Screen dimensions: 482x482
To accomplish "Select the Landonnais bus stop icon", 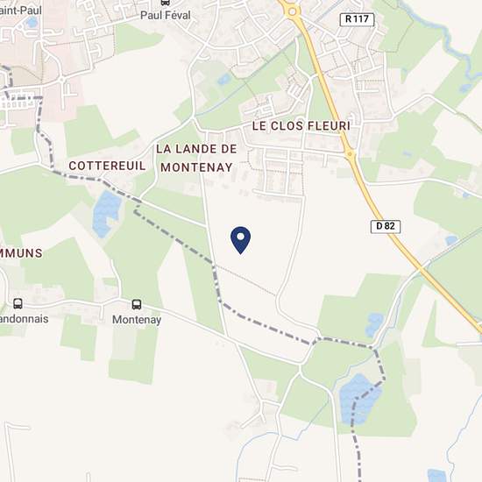I will point(18,303).
